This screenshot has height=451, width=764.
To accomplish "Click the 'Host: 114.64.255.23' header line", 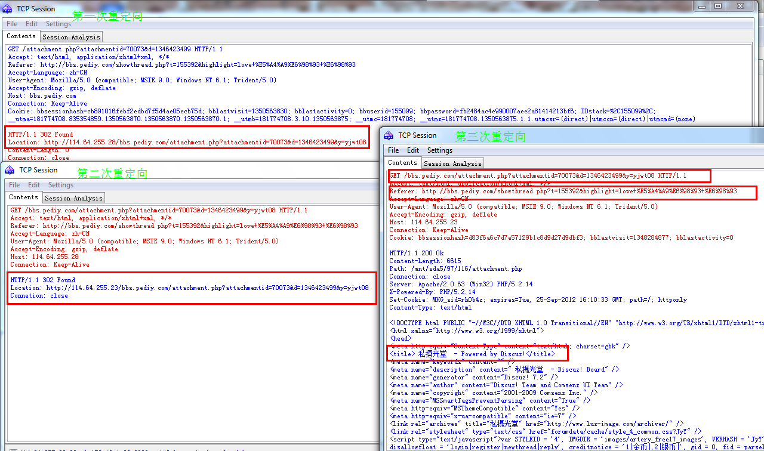I will click(x=423, y=223).
